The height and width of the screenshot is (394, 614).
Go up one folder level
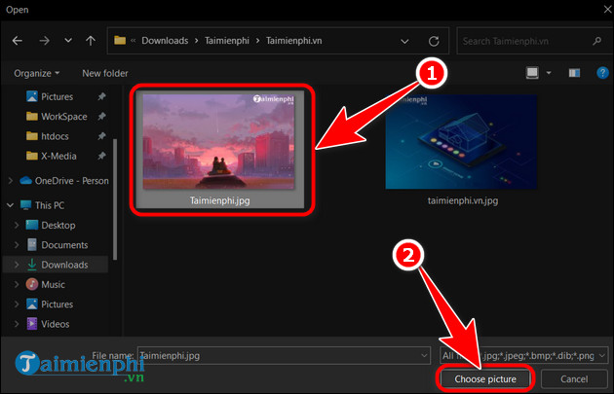(90, 42)
